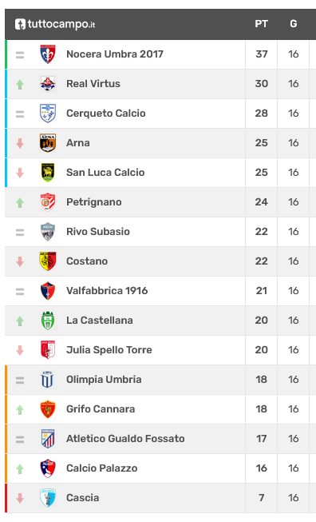Go to Atletico Gualdo Fossato page
316x522 pixels.
(125, 438)
